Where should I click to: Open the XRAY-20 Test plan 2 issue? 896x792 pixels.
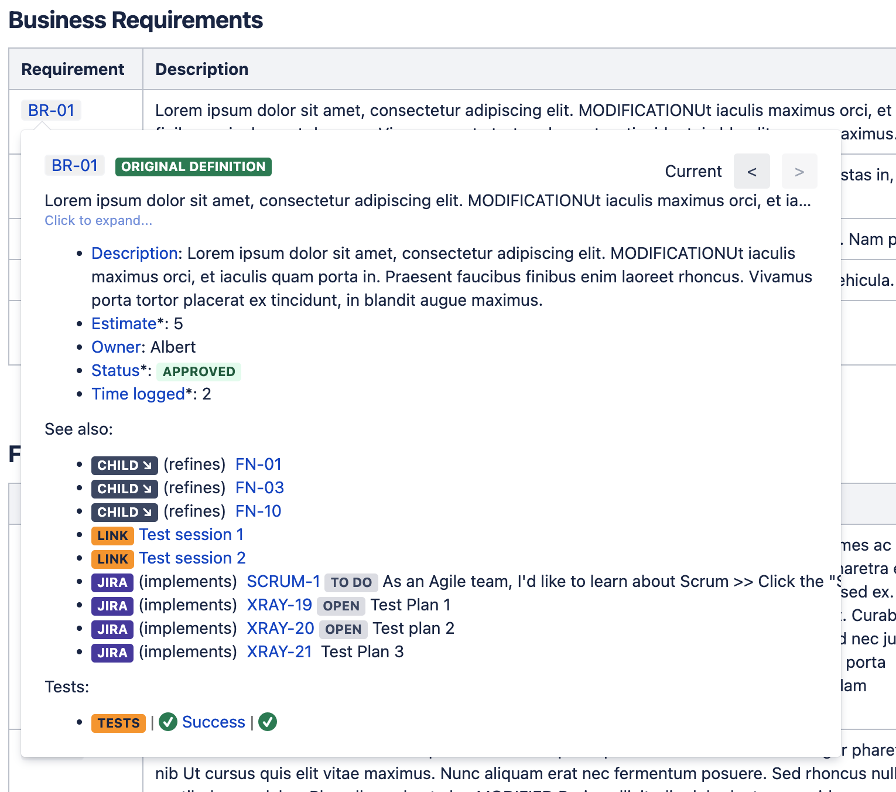click(x=280, y=628)
